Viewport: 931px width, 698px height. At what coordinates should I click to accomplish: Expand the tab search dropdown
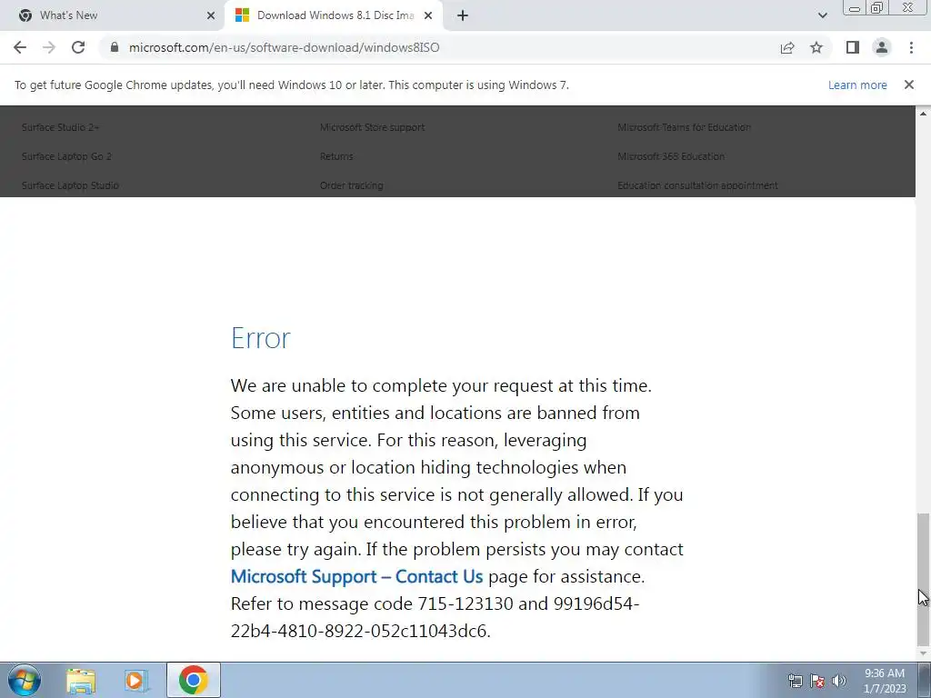point(822,15)
